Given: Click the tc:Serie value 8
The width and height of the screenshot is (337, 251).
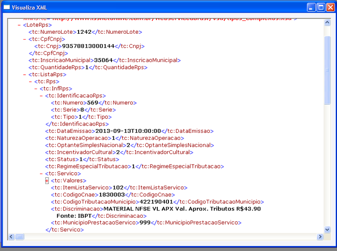Looking at the screenshot, I should click(x=82, y=110).
